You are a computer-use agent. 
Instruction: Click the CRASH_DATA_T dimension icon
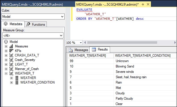click(11, 55)
